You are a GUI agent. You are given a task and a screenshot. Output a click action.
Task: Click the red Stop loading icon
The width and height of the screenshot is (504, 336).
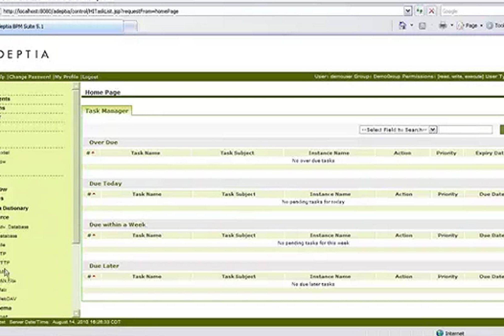(431, 11)
